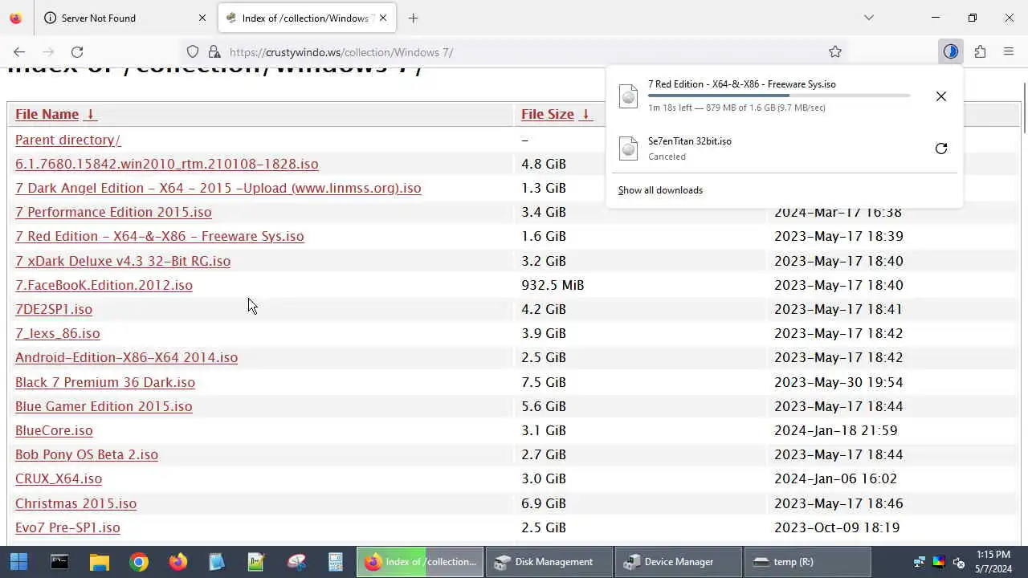Open the calculator taskbar icon
Image resolution: width=1028 pixels, height=578 pixels.
coord(336,562)
